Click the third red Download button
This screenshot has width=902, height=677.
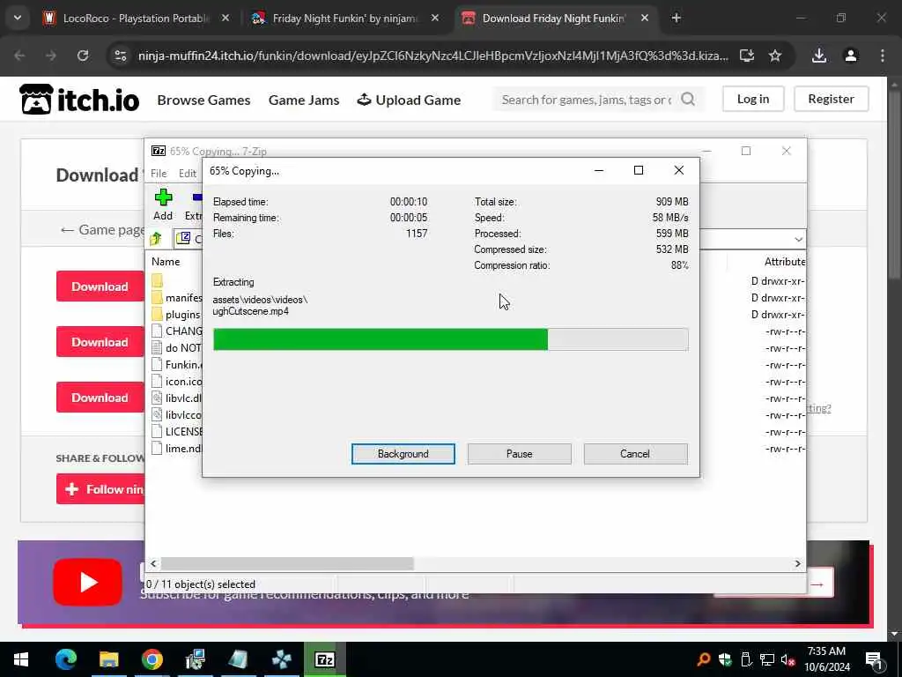point(100,398)
